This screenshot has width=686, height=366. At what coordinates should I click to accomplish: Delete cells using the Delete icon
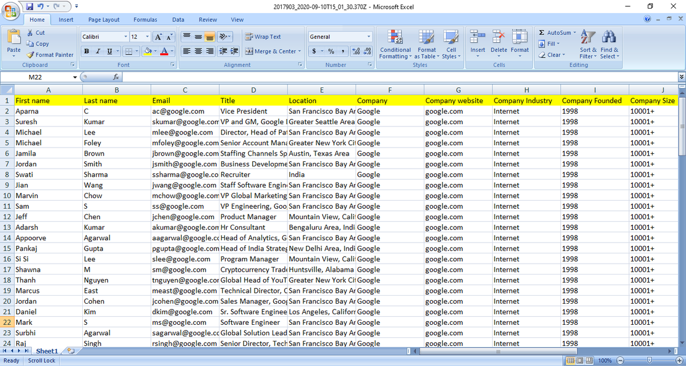pos(498,37)
